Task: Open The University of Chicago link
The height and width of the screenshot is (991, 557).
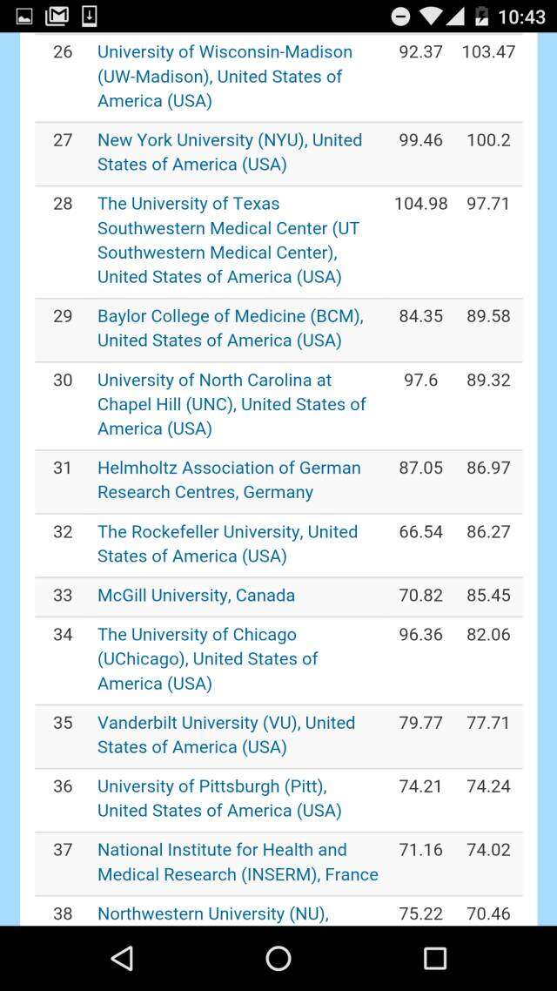Action: (207, 659)
